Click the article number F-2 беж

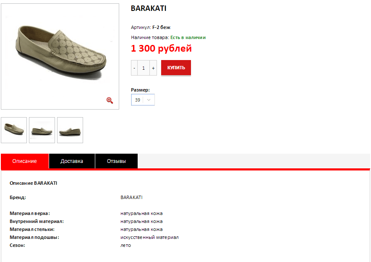(x=161, y=27)
